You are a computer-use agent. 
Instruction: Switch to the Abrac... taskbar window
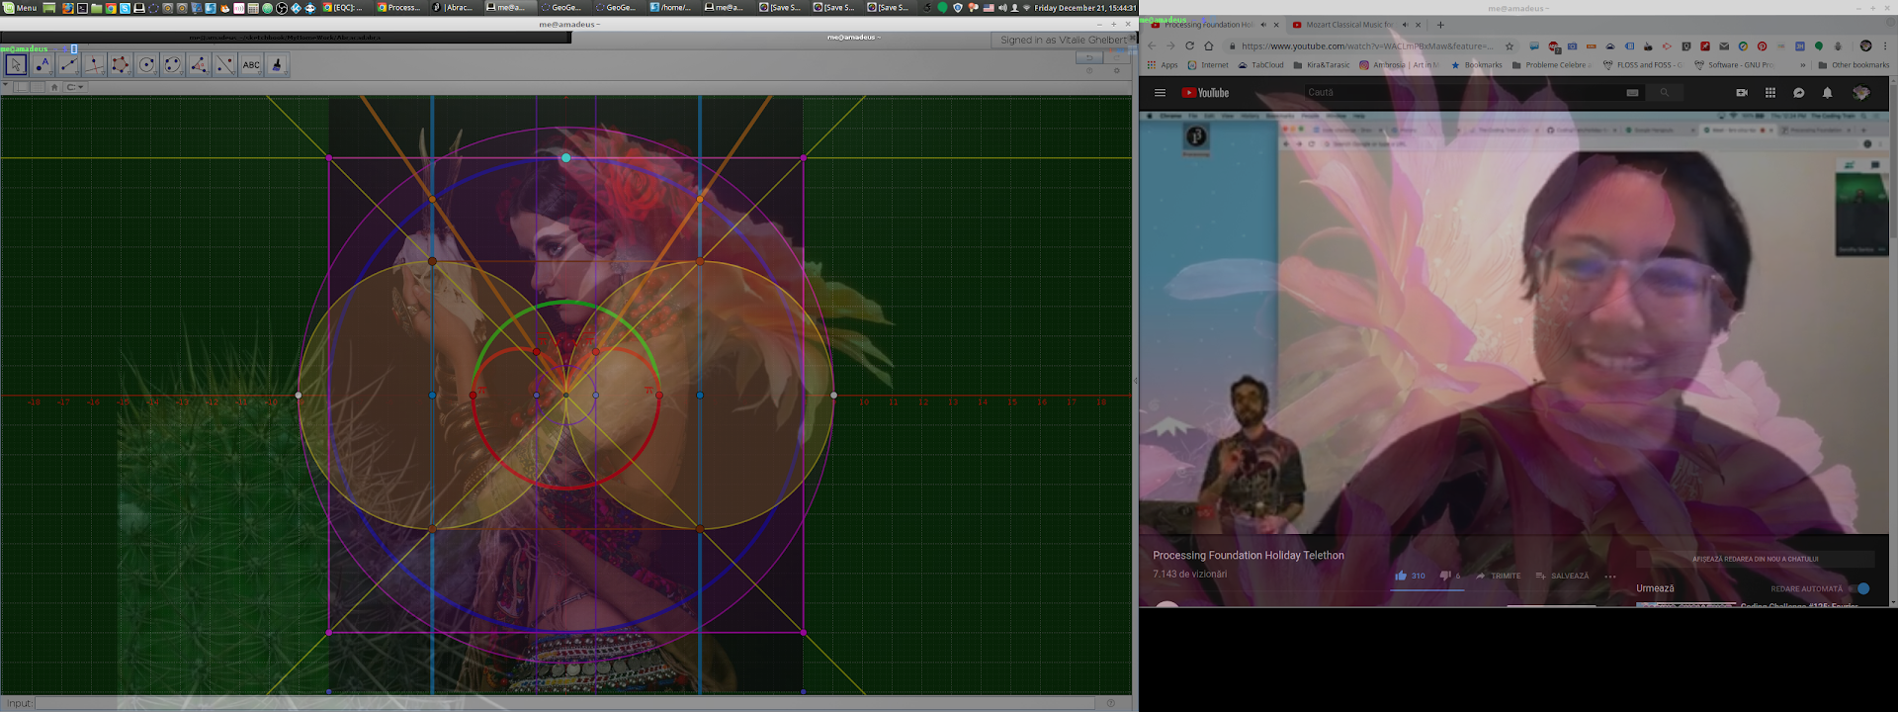coord(455,8)
